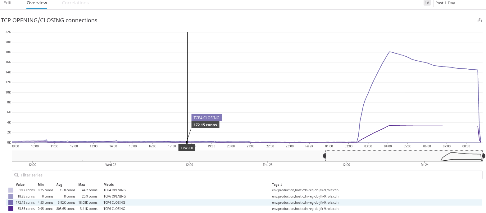Viewport: 486px width, 213px height.
Task: Select the TCP6 OPENING metric row
Action: [244, 196]
